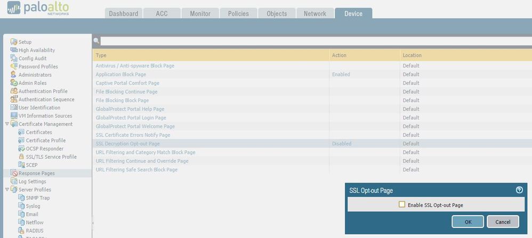Click the Certificate Management folder icon
Image resolution: width=532 pixels, height=238 pixels.
(x=13, y=124)
